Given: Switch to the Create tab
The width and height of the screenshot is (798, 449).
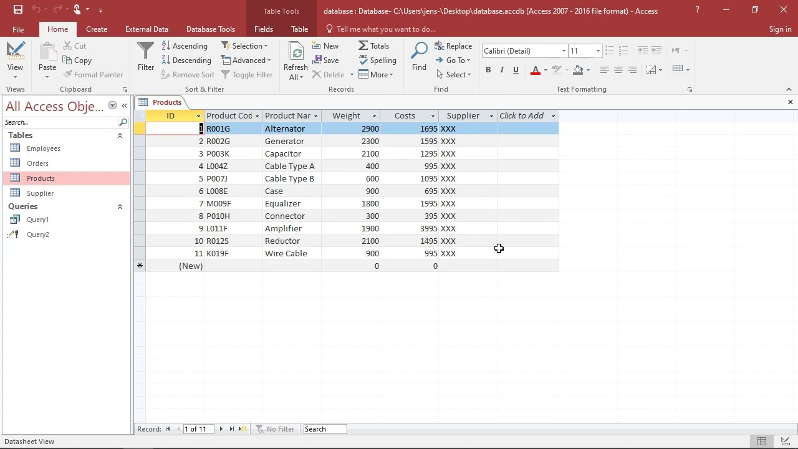Looking at the screenshot, I should 97,29.
